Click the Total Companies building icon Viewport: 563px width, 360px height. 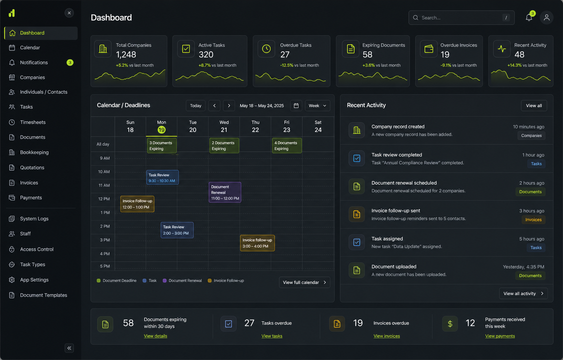point(103,49)
